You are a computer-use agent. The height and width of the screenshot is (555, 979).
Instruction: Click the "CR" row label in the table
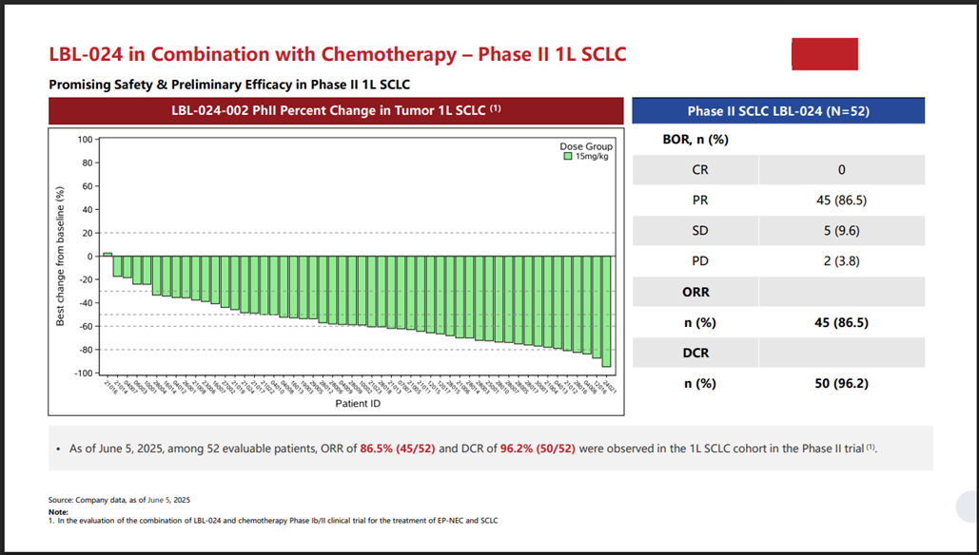point(699,170)
